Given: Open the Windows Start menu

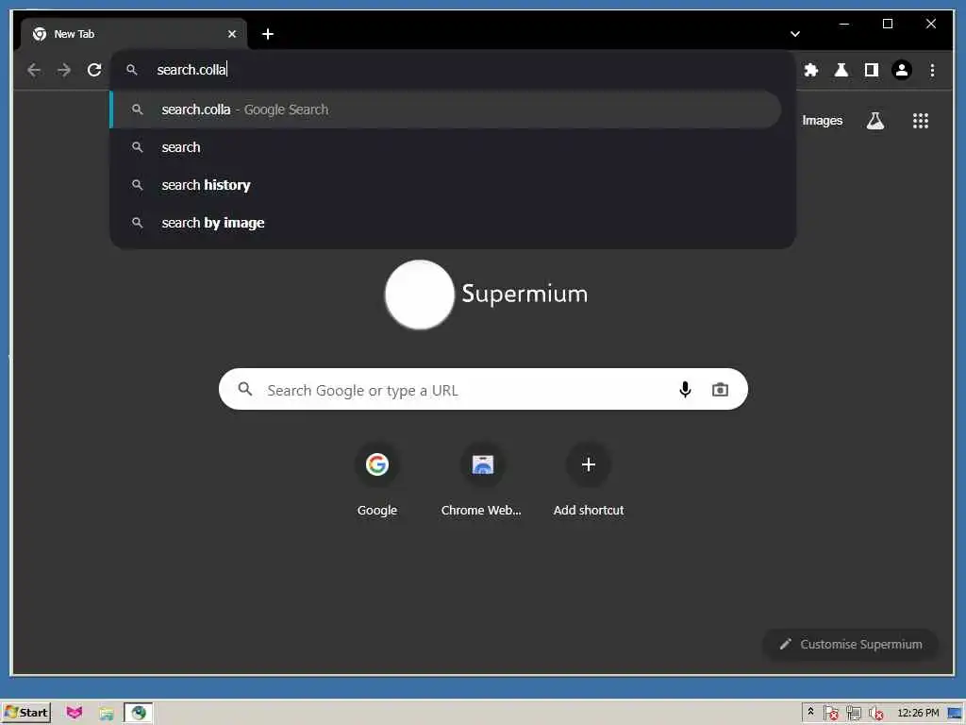Looking at the screenshot, I should point(25,713).
